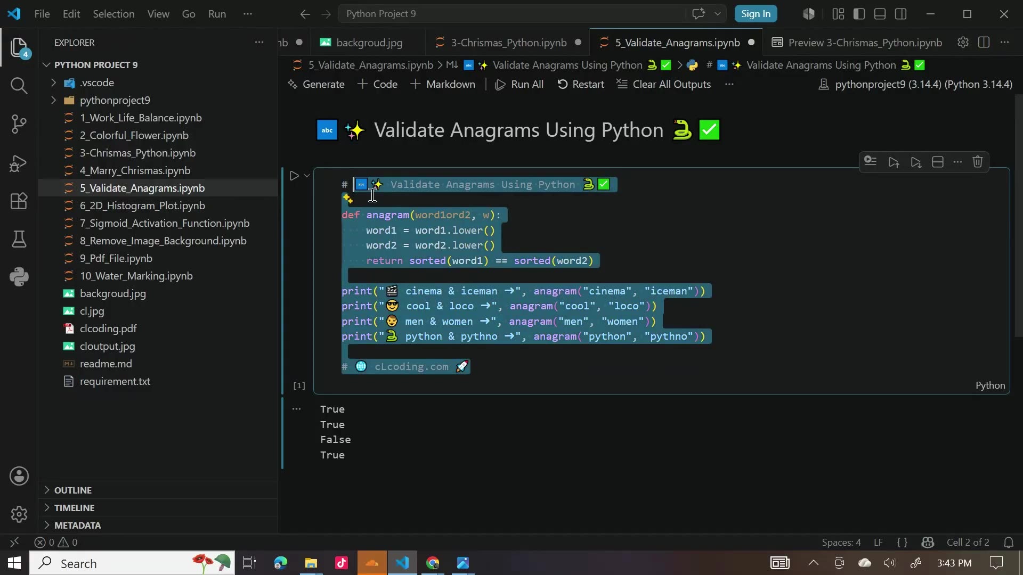Click Run All notebook button
This screenshot has height=575, width=1023.
(519, 85)
